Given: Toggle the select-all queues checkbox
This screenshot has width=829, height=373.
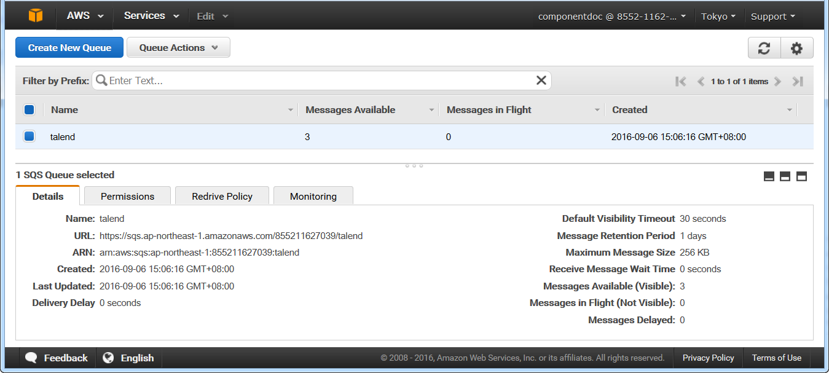Looking at the screenshot, I should coord(29,109).
